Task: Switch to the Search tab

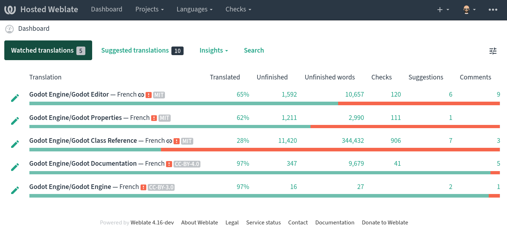Action: [x=254, y=50]
